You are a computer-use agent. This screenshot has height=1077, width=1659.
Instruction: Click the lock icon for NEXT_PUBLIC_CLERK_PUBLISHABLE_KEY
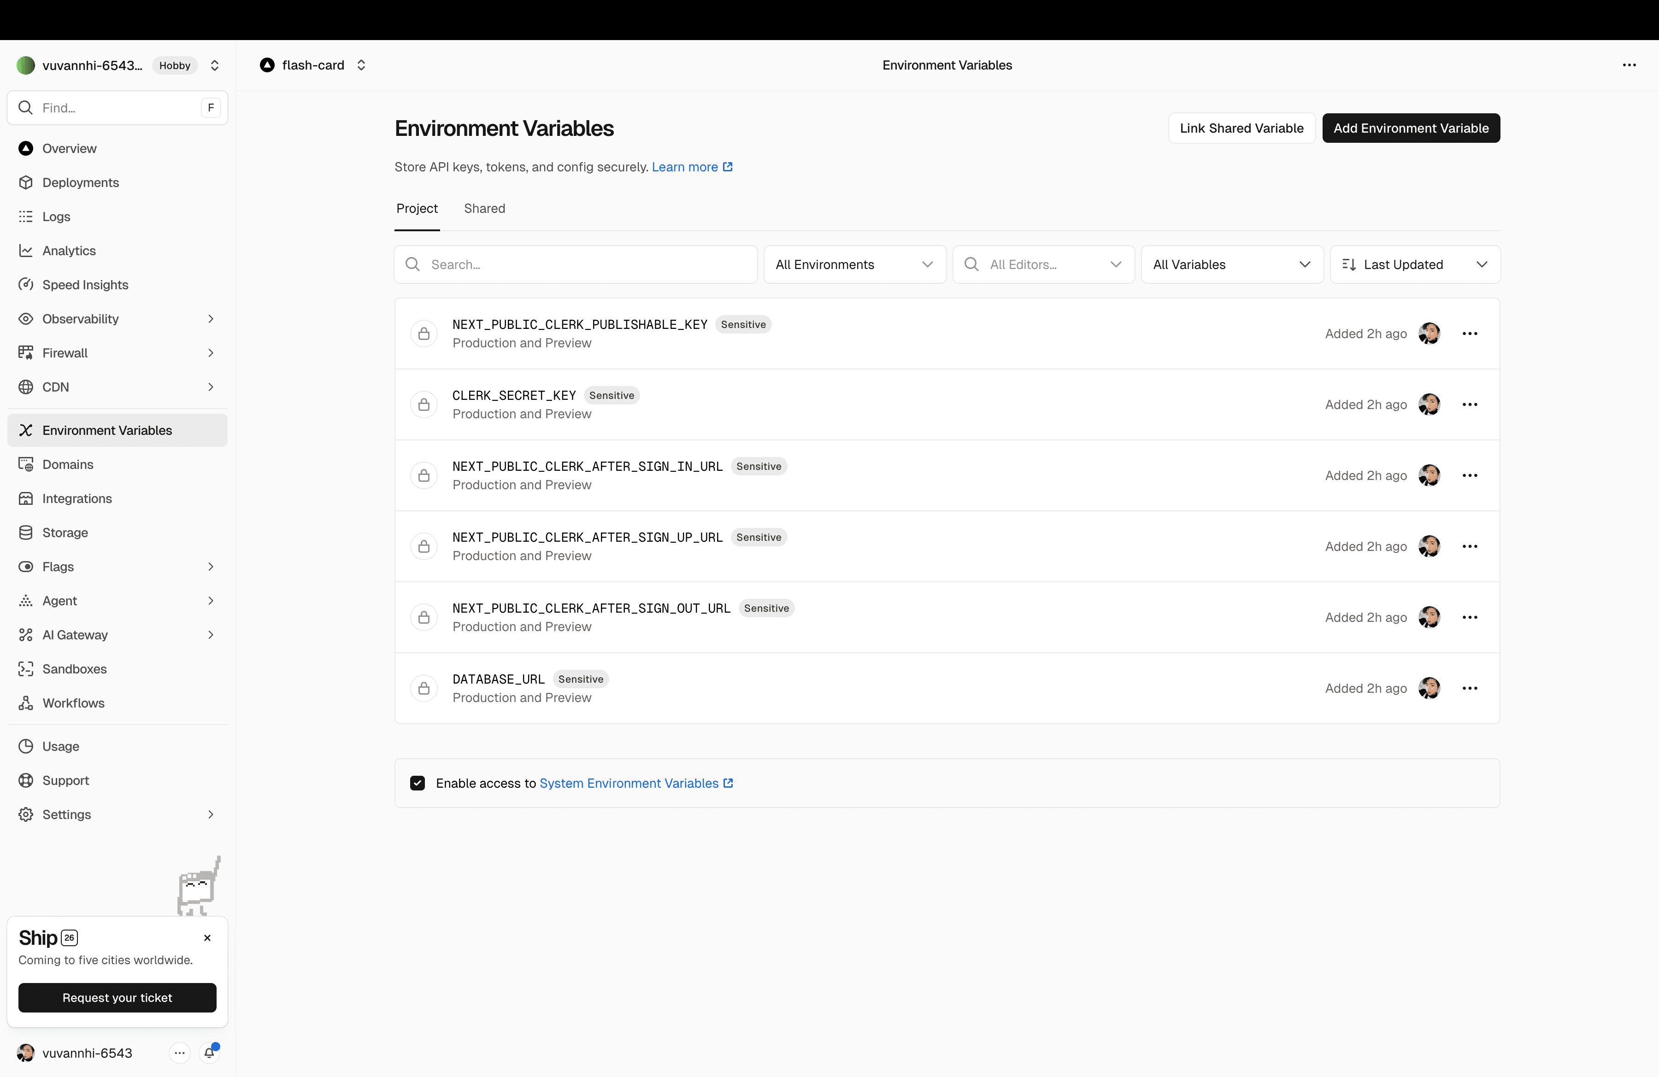point(424,334)
